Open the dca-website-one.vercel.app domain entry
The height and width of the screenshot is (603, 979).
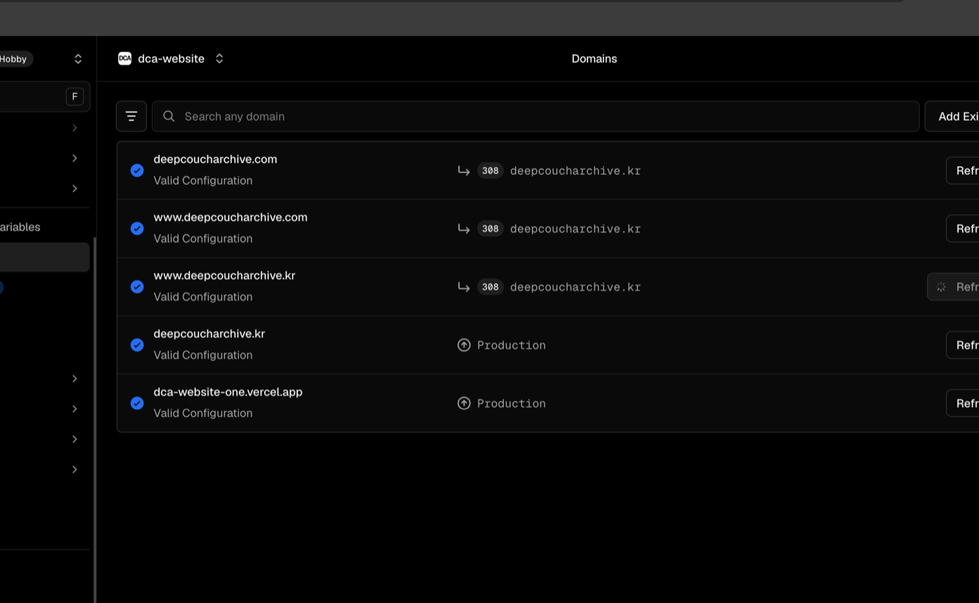coord(228,392)
